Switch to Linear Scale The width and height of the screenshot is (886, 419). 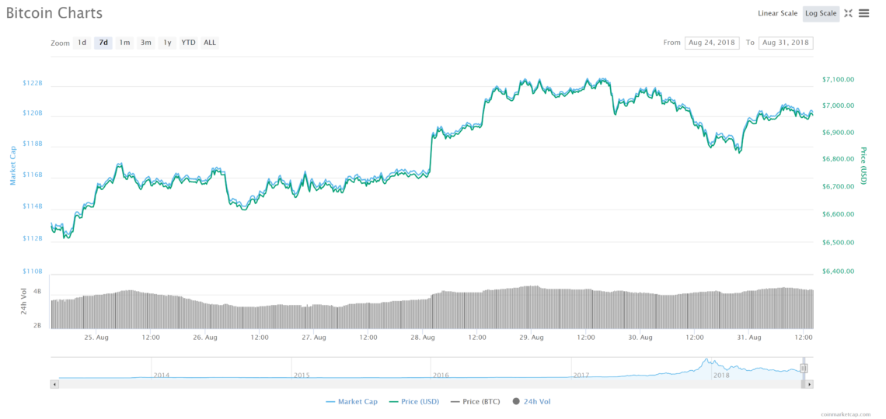point(777,13)
